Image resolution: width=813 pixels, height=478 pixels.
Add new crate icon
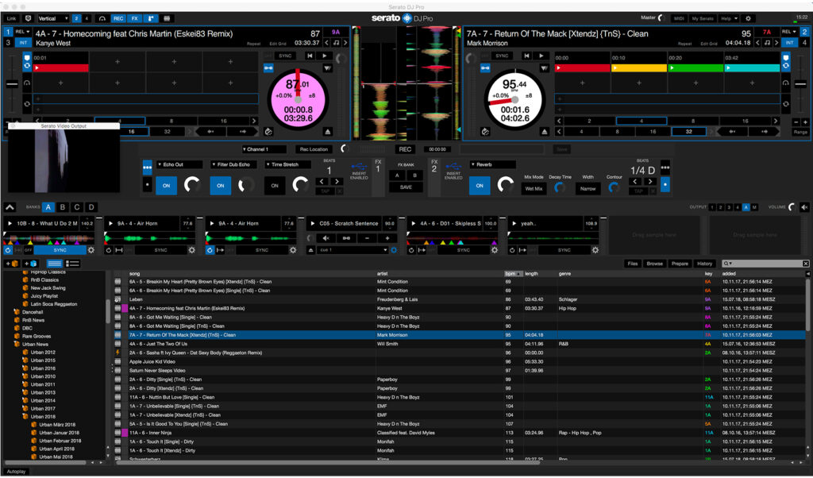12,264
